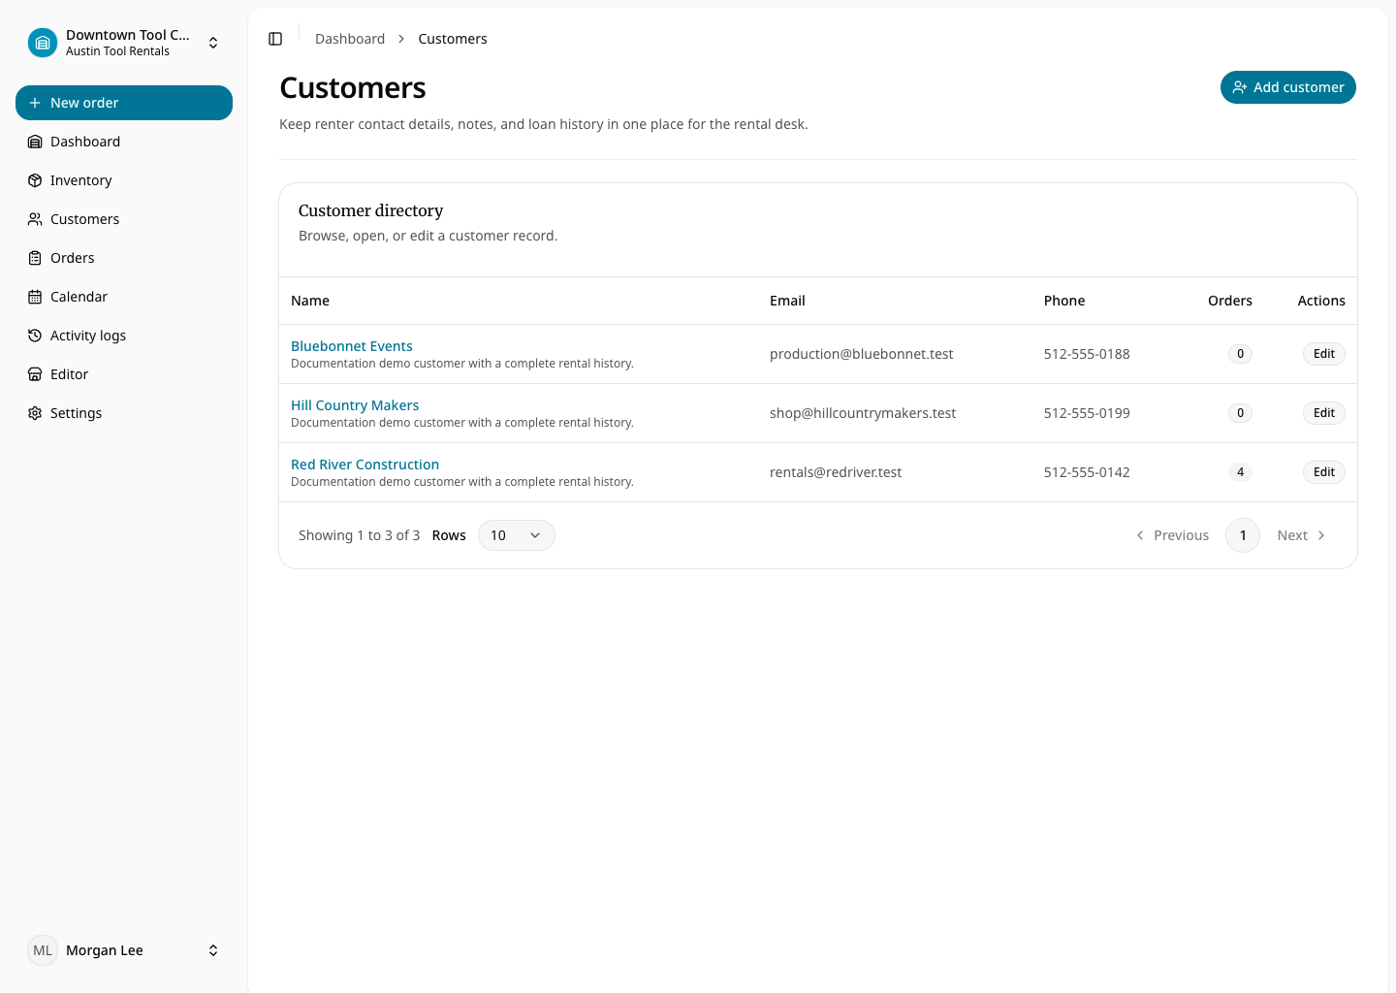This screenshot has height=993, width=1396.
Task: Click the Add customer button
Action: [1288, 87]
